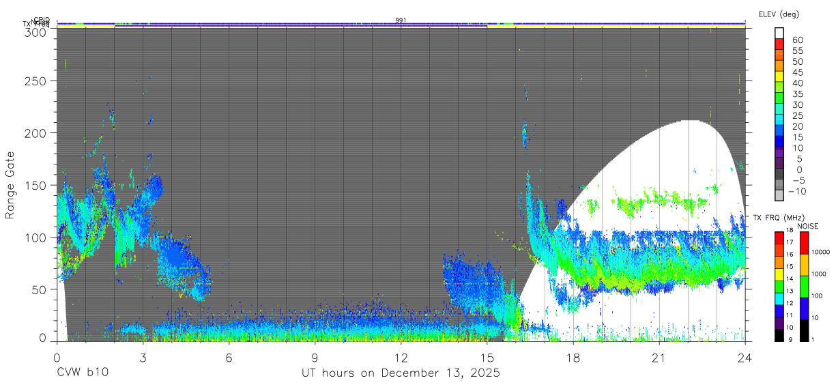
Task: Click the '25' tick on elevation colorbar
Action: [x=797, y=116]
